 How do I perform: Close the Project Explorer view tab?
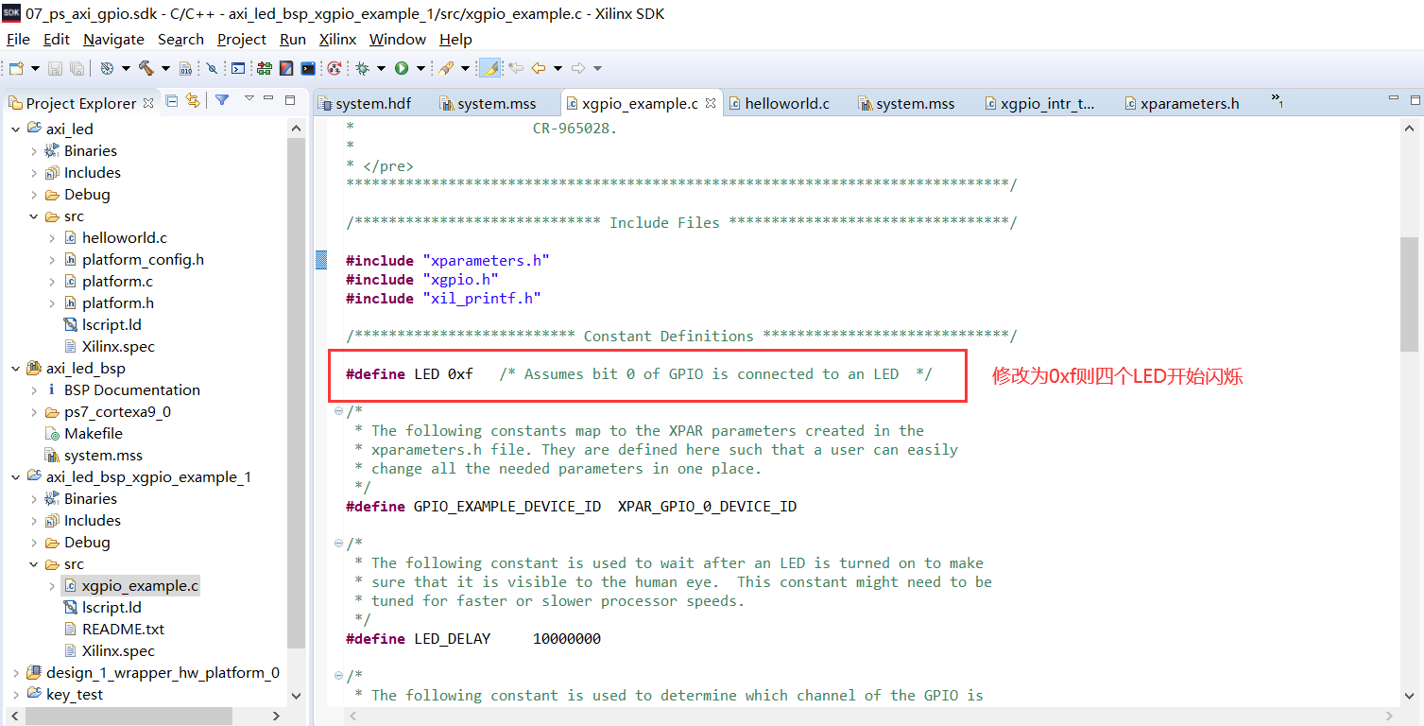148,103
